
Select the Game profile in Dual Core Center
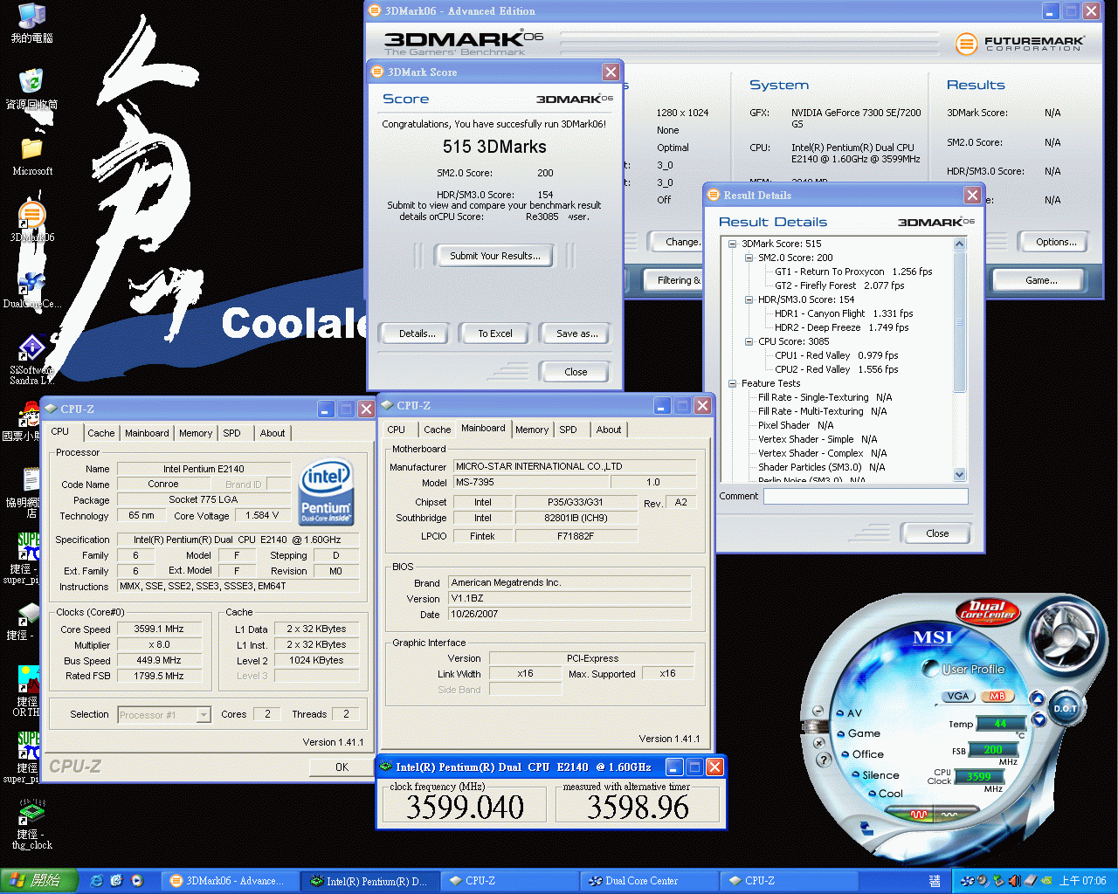(859, 733)
